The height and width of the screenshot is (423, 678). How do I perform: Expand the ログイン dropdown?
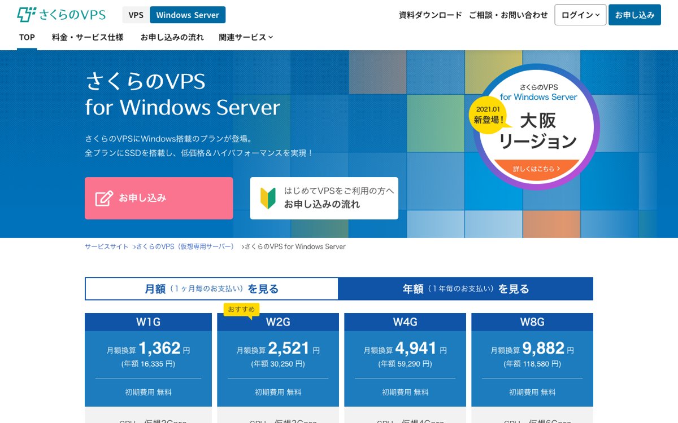click(580, 15)
